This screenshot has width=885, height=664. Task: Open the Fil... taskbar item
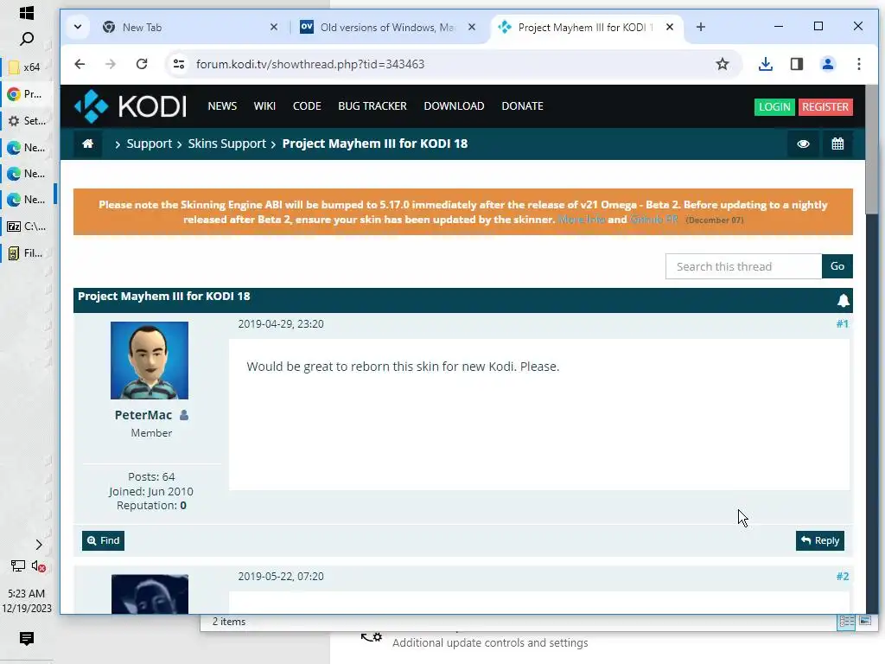(x=27, y=253)
